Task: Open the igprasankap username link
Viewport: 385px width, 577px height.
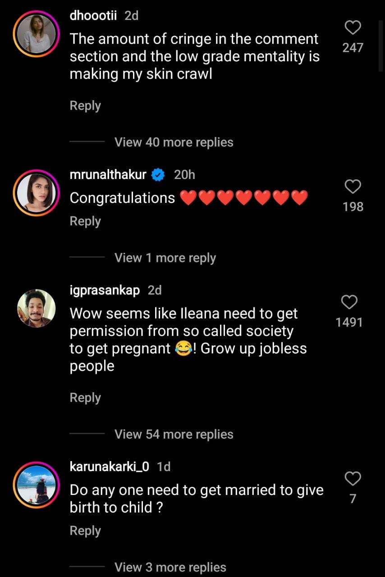Action: [105, 290]
